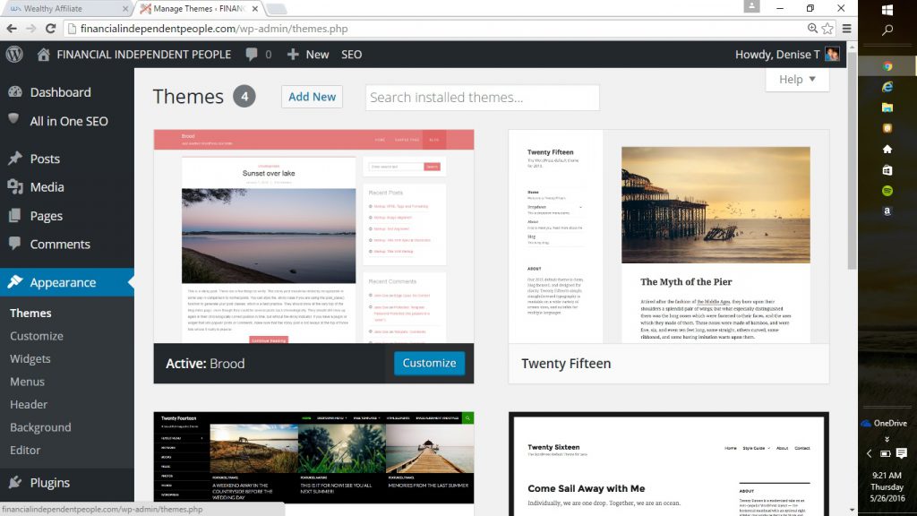Click OneDrive tray item
917x516 pixels.
click(x=884, y=423)
